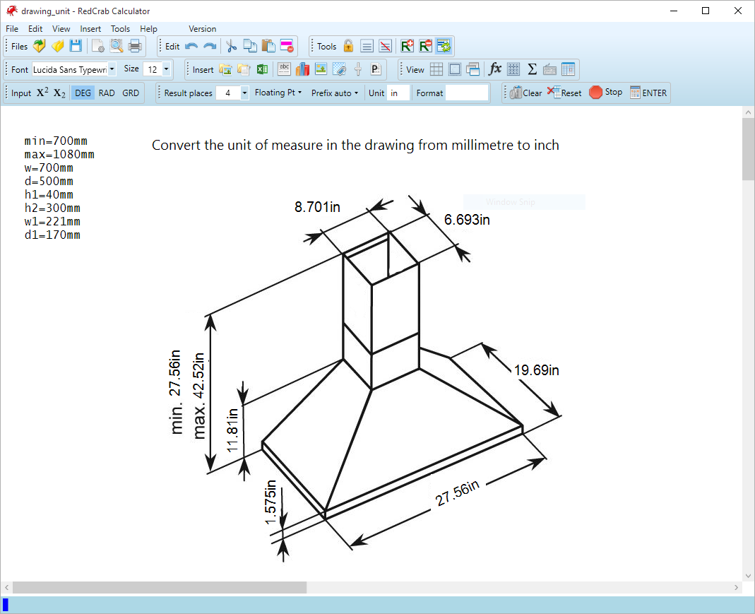The image size is (755, 614).
Task: Click the Save floppy disk icon
Action: click(76, 46)
